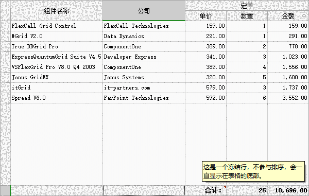
Task: Click the sort arrow in 金额 header
Action: [304, 16]
